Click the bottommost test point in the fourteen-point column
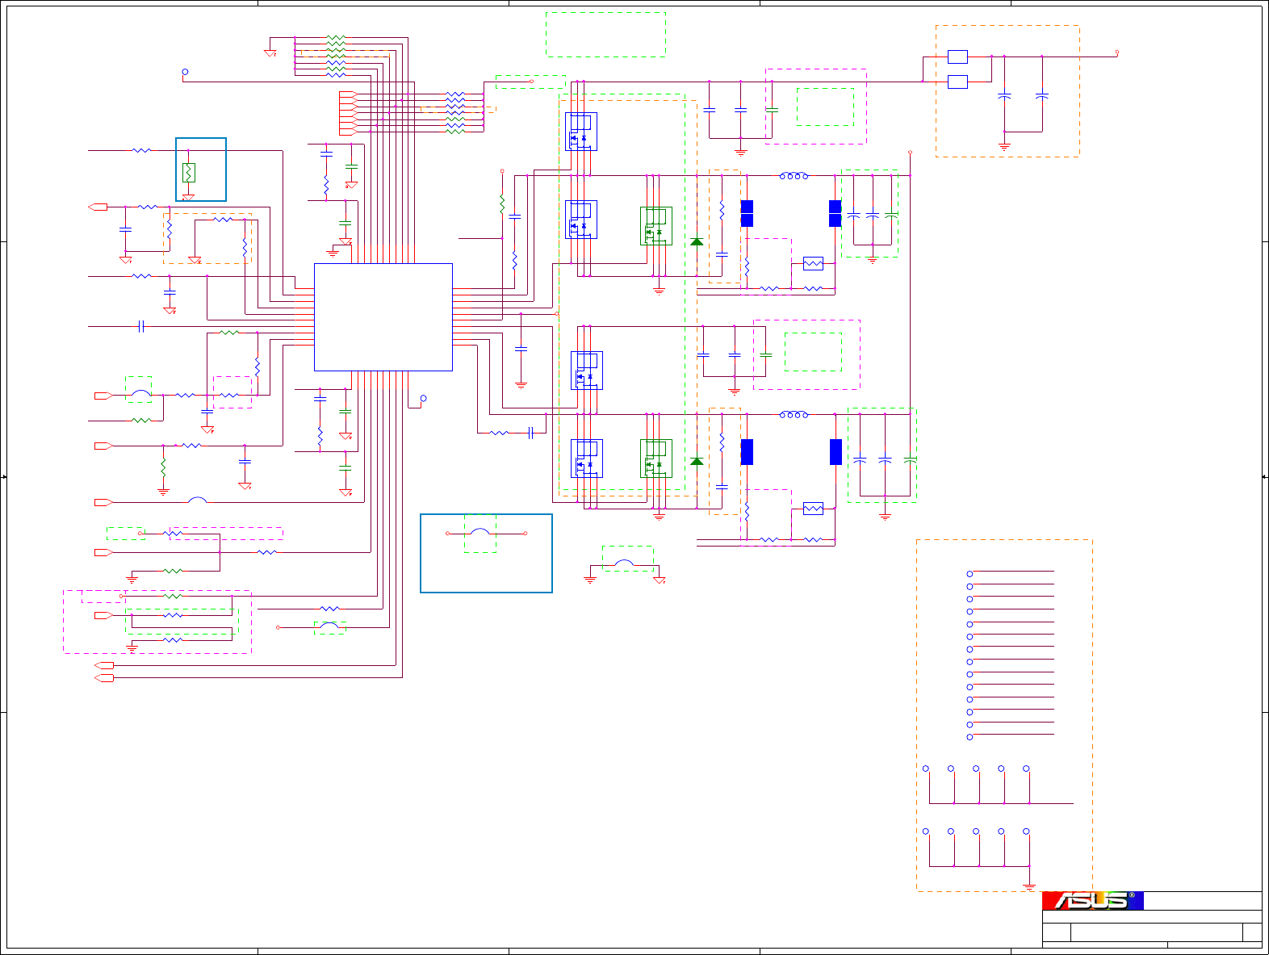 click(970, 737)
